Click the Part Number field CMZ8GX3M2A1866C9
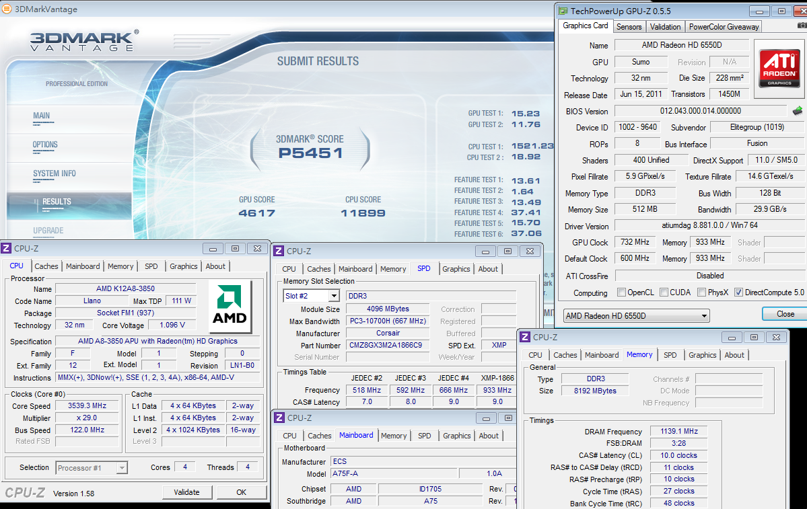The image size is (807, 509). (x=388, y=345)
